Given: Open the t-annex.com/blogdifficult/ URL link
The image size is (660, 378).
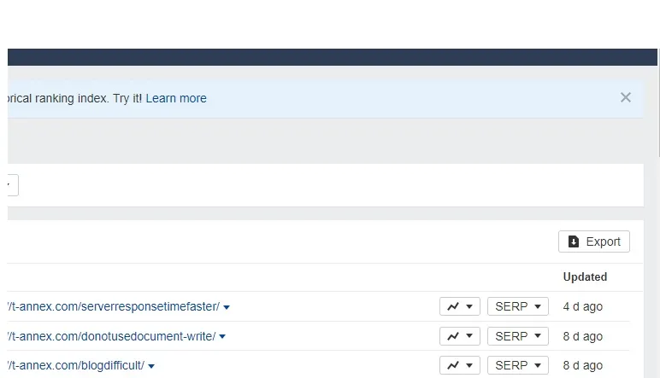Looking at the screenshot, I should pos(76,365).
